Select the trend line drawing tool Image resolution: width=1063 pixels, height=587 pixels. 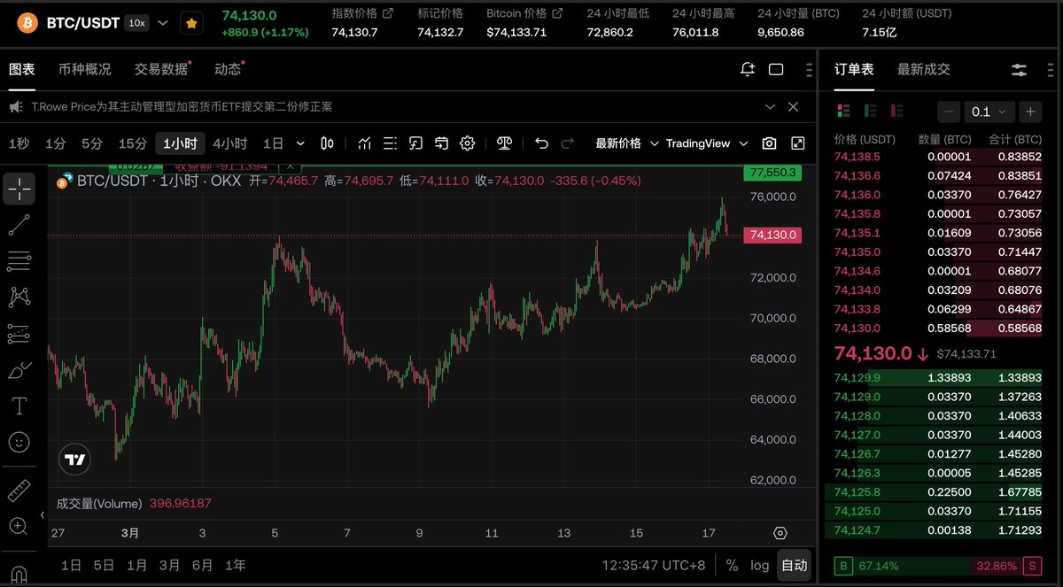coord(19,225)
